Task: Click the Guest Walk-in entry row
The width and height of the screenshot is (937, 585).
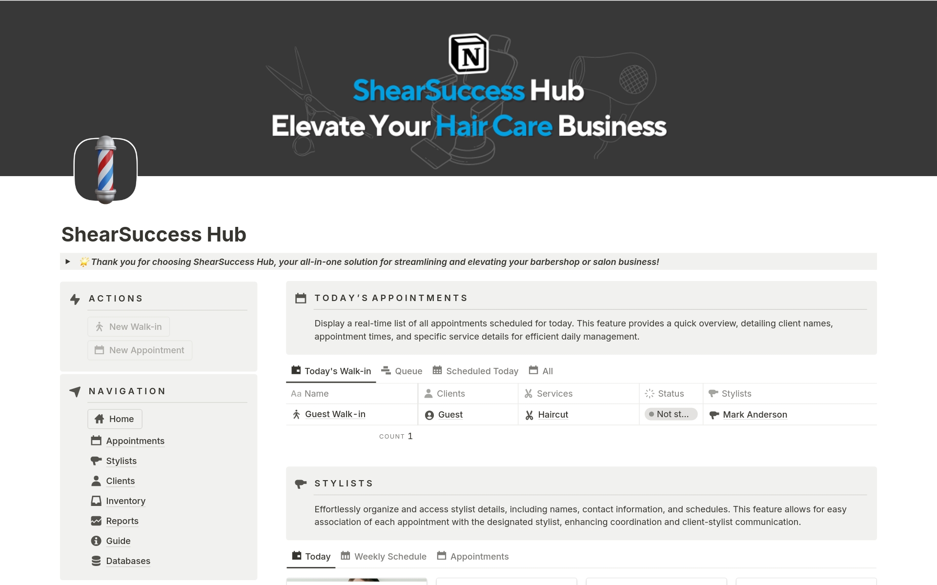Action: coord(335,415)
